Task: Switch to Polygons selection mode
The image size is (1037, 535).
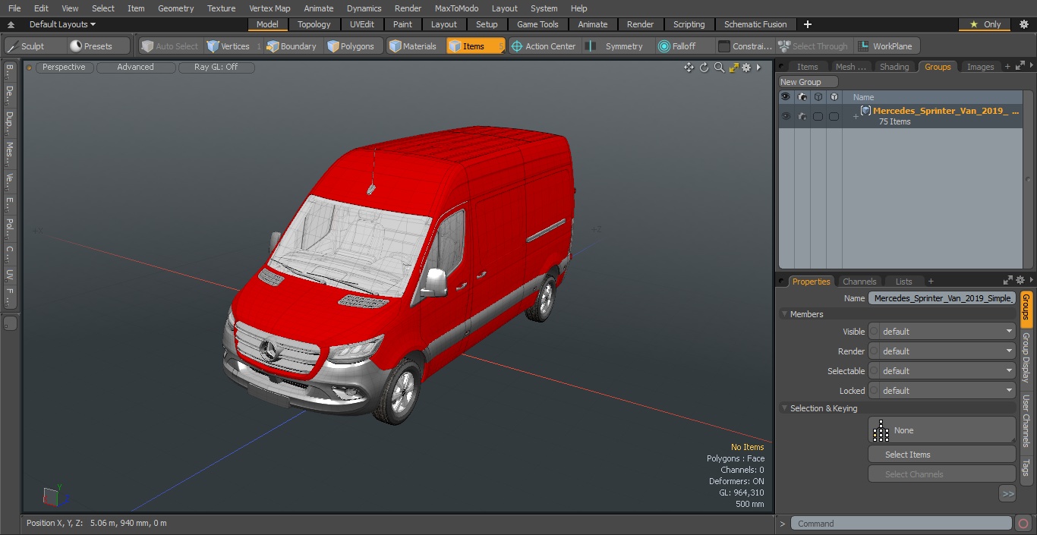Action: pyautogui.click(x=351, y=46)
